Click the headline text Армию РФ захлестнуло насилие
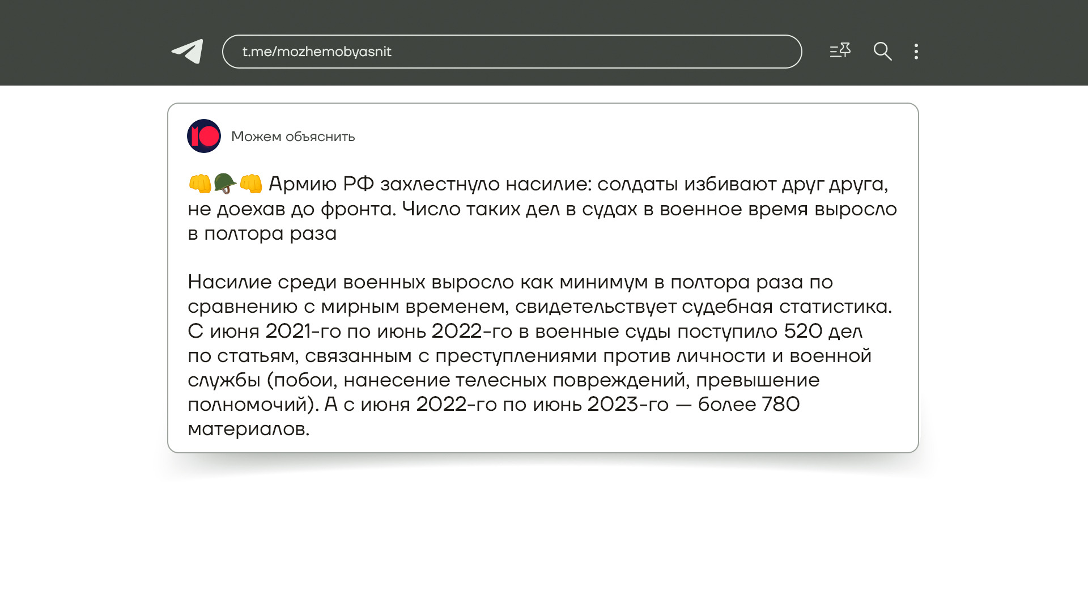The height and width of the screenshot is (612, 1088). pyautogui.click(x=430, y=184)
